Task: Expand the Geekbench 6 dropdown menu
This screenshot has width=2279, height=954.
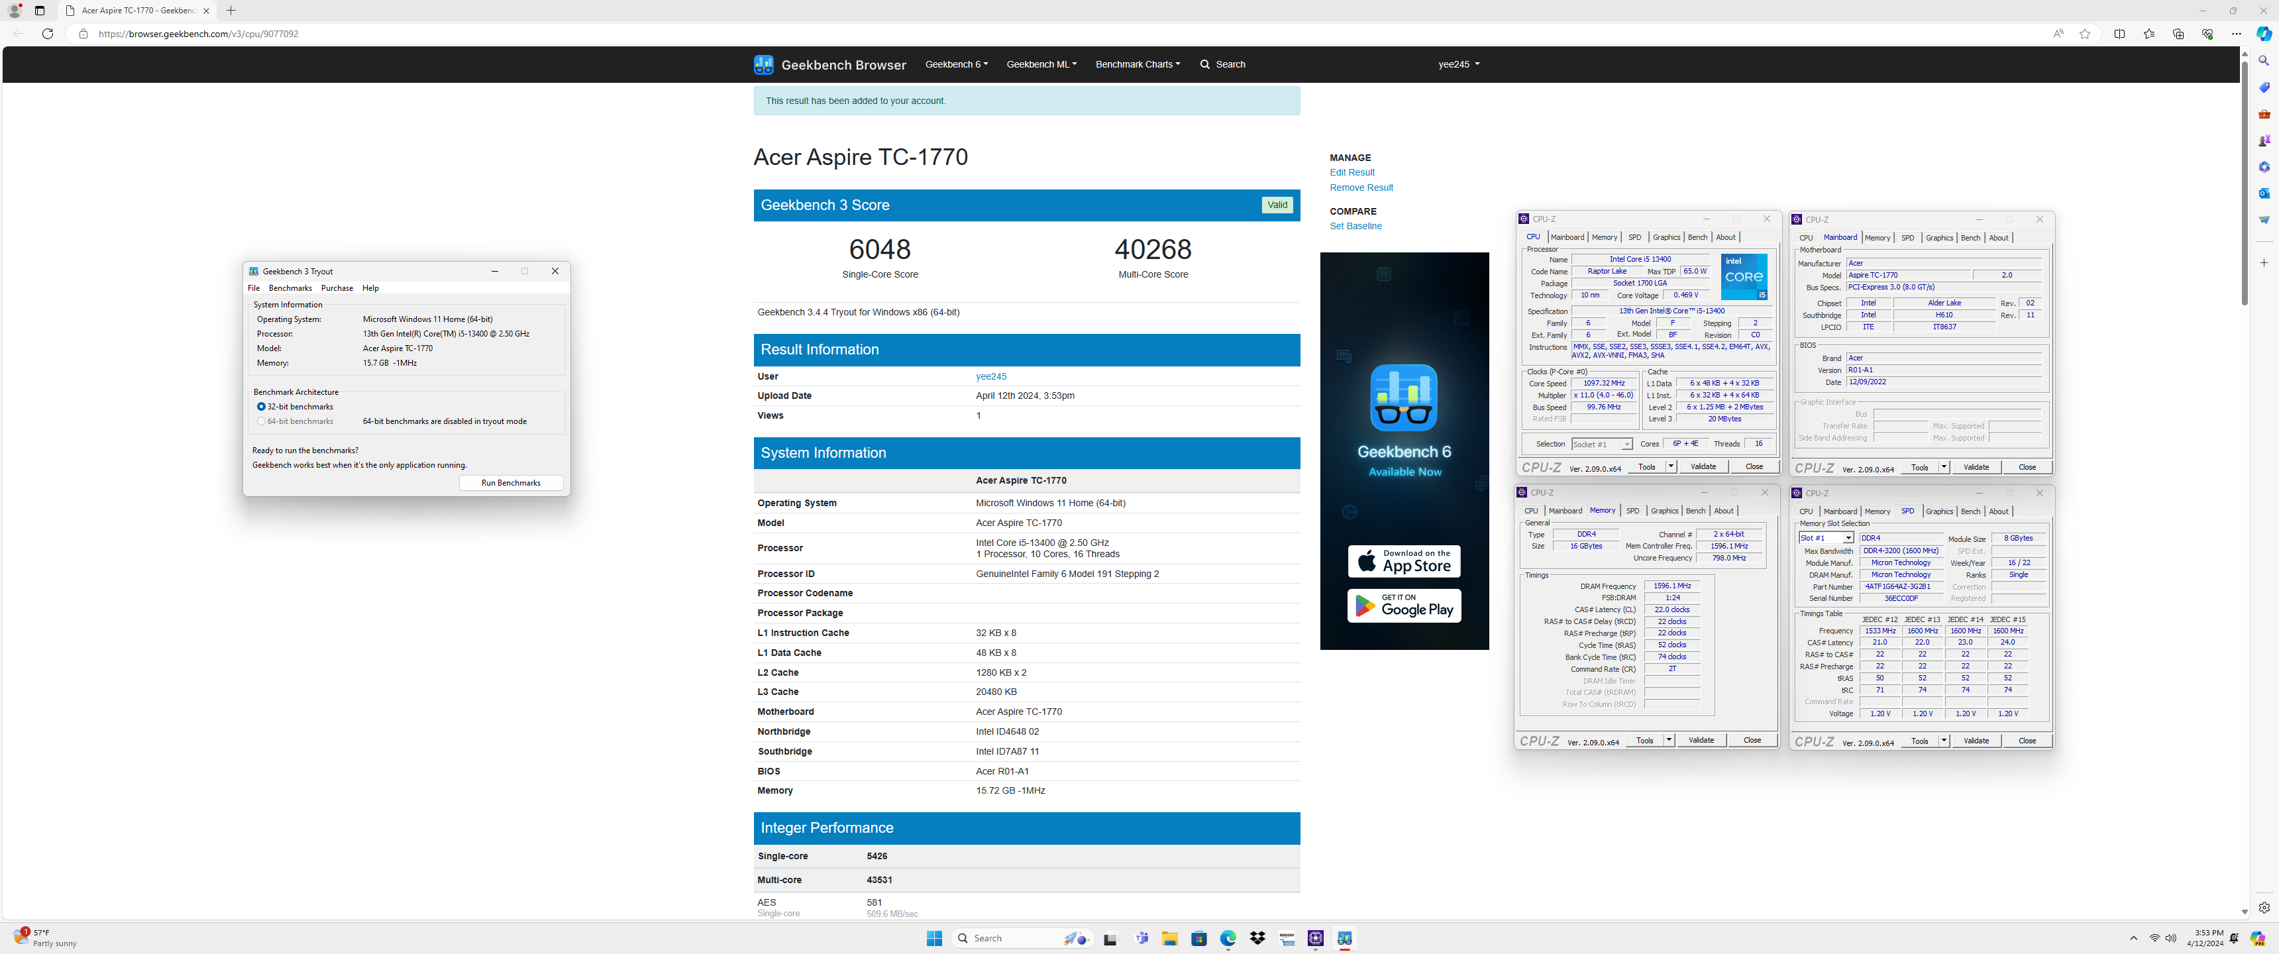Action: coord(957,65)
